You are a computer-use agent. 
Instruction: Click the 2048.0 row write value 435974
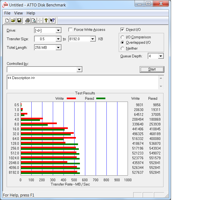coord(138,163)
